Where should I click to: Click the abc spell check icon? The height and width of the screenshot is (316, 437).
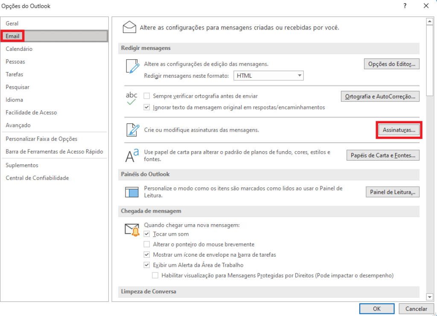coord(131,99)
